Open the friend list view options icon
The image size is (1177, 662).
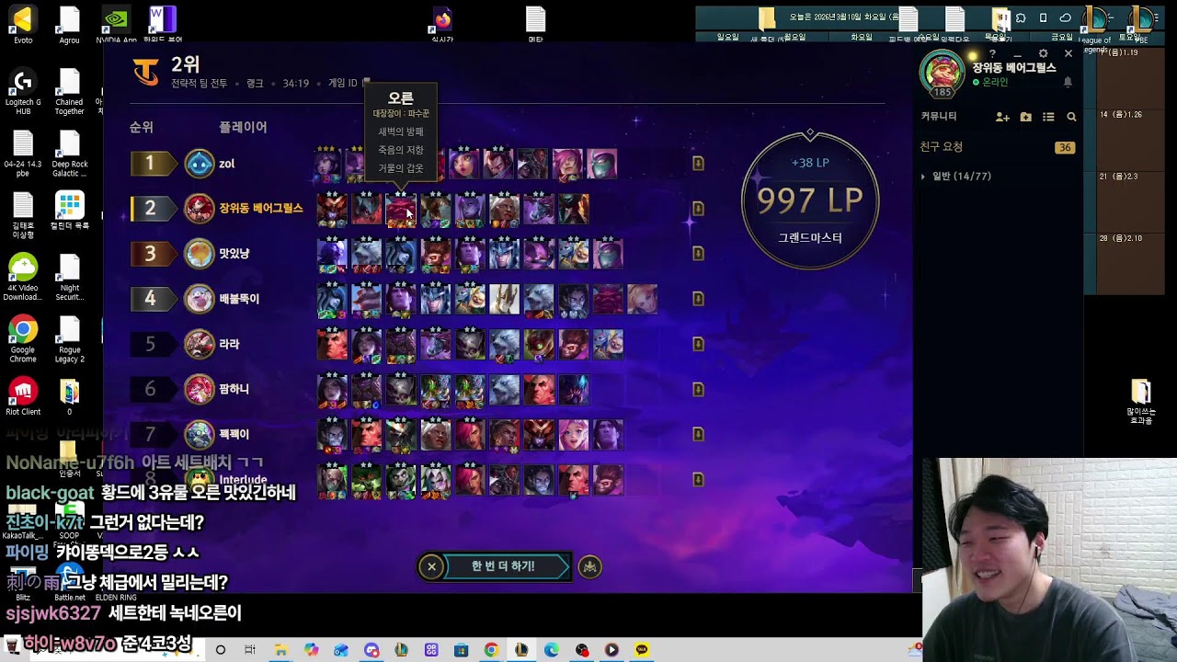click(x=1048, y=117)
